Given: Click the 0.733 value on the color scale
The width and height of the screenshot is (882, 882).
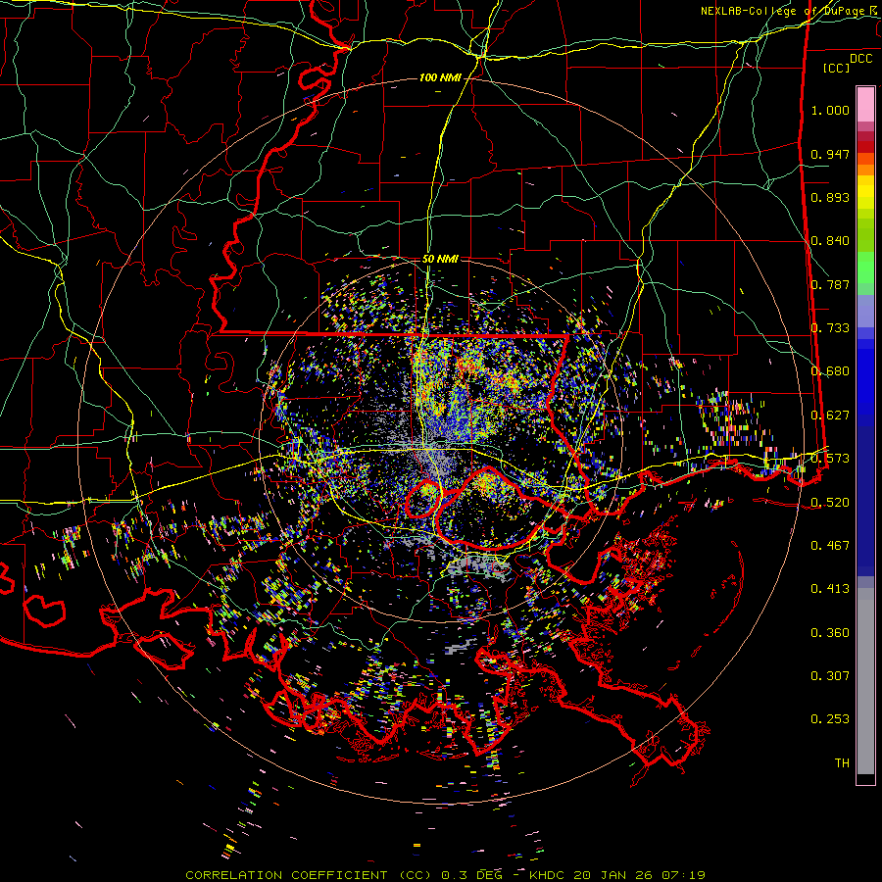Looking at the screenshot, I should [830, 328].
